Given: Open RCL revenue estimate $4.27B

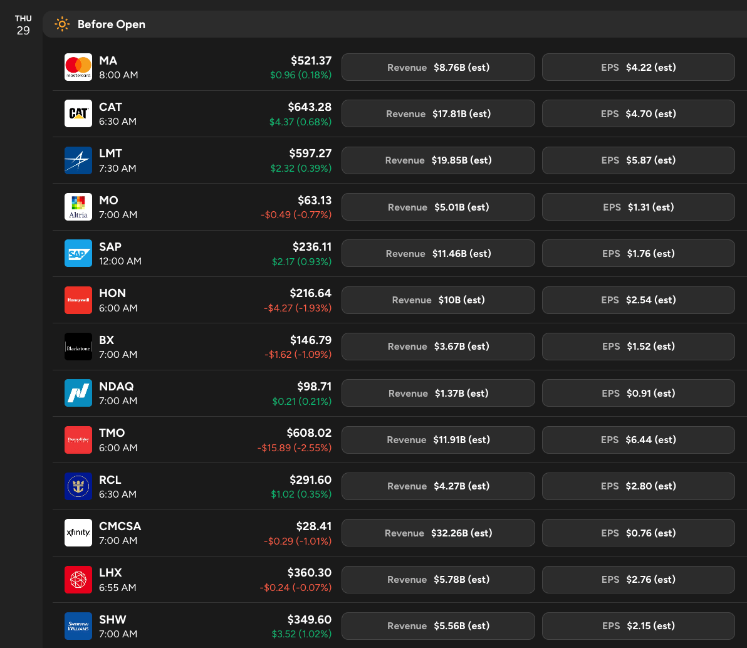Looking at the screenshot, I should (438, 486).
